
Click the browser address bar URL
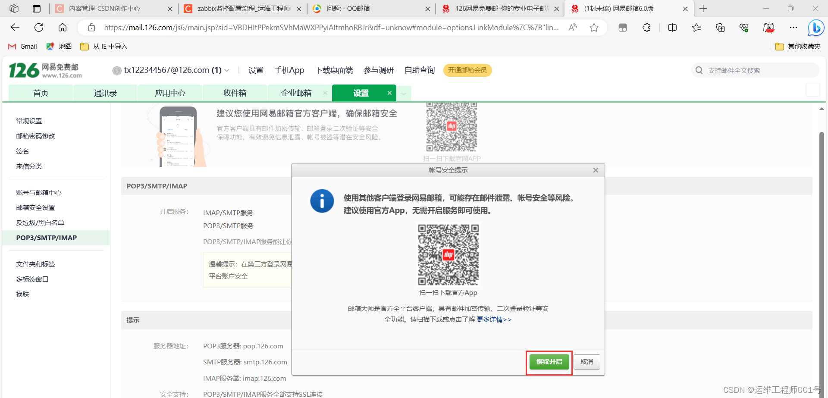[331, 28]
